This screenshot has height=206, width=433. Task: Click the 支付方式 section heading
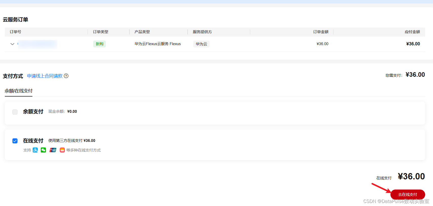13,76
